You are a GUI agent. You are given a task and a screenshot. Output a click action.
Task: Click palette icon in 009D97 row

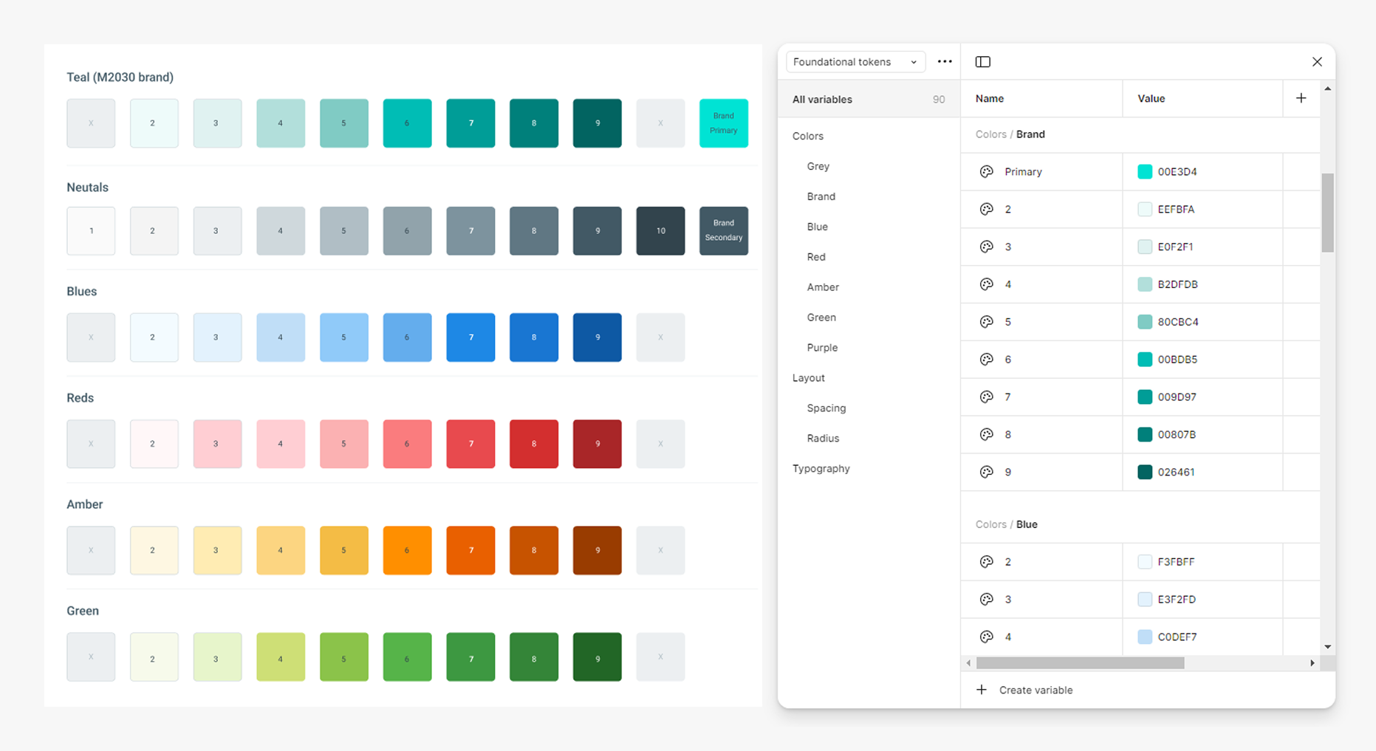(x=986, y=398)
